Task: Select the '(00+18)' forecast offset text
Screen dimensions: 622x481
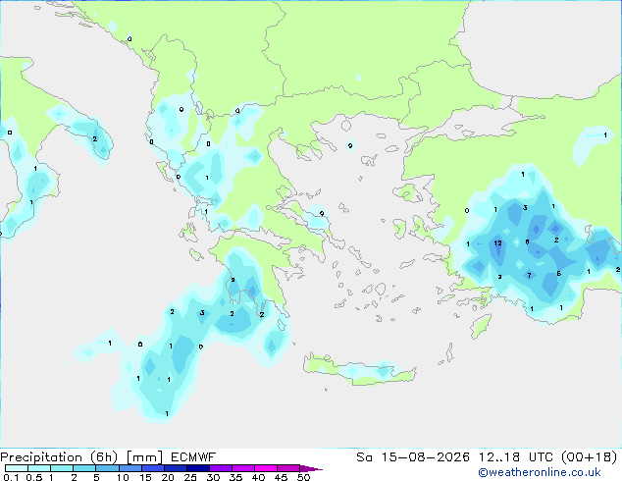Action: (x=589, y=457)
